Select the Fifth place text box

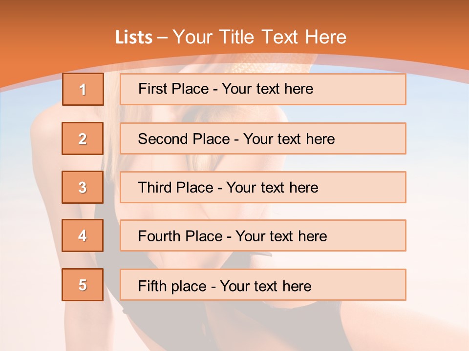(263, 285)
